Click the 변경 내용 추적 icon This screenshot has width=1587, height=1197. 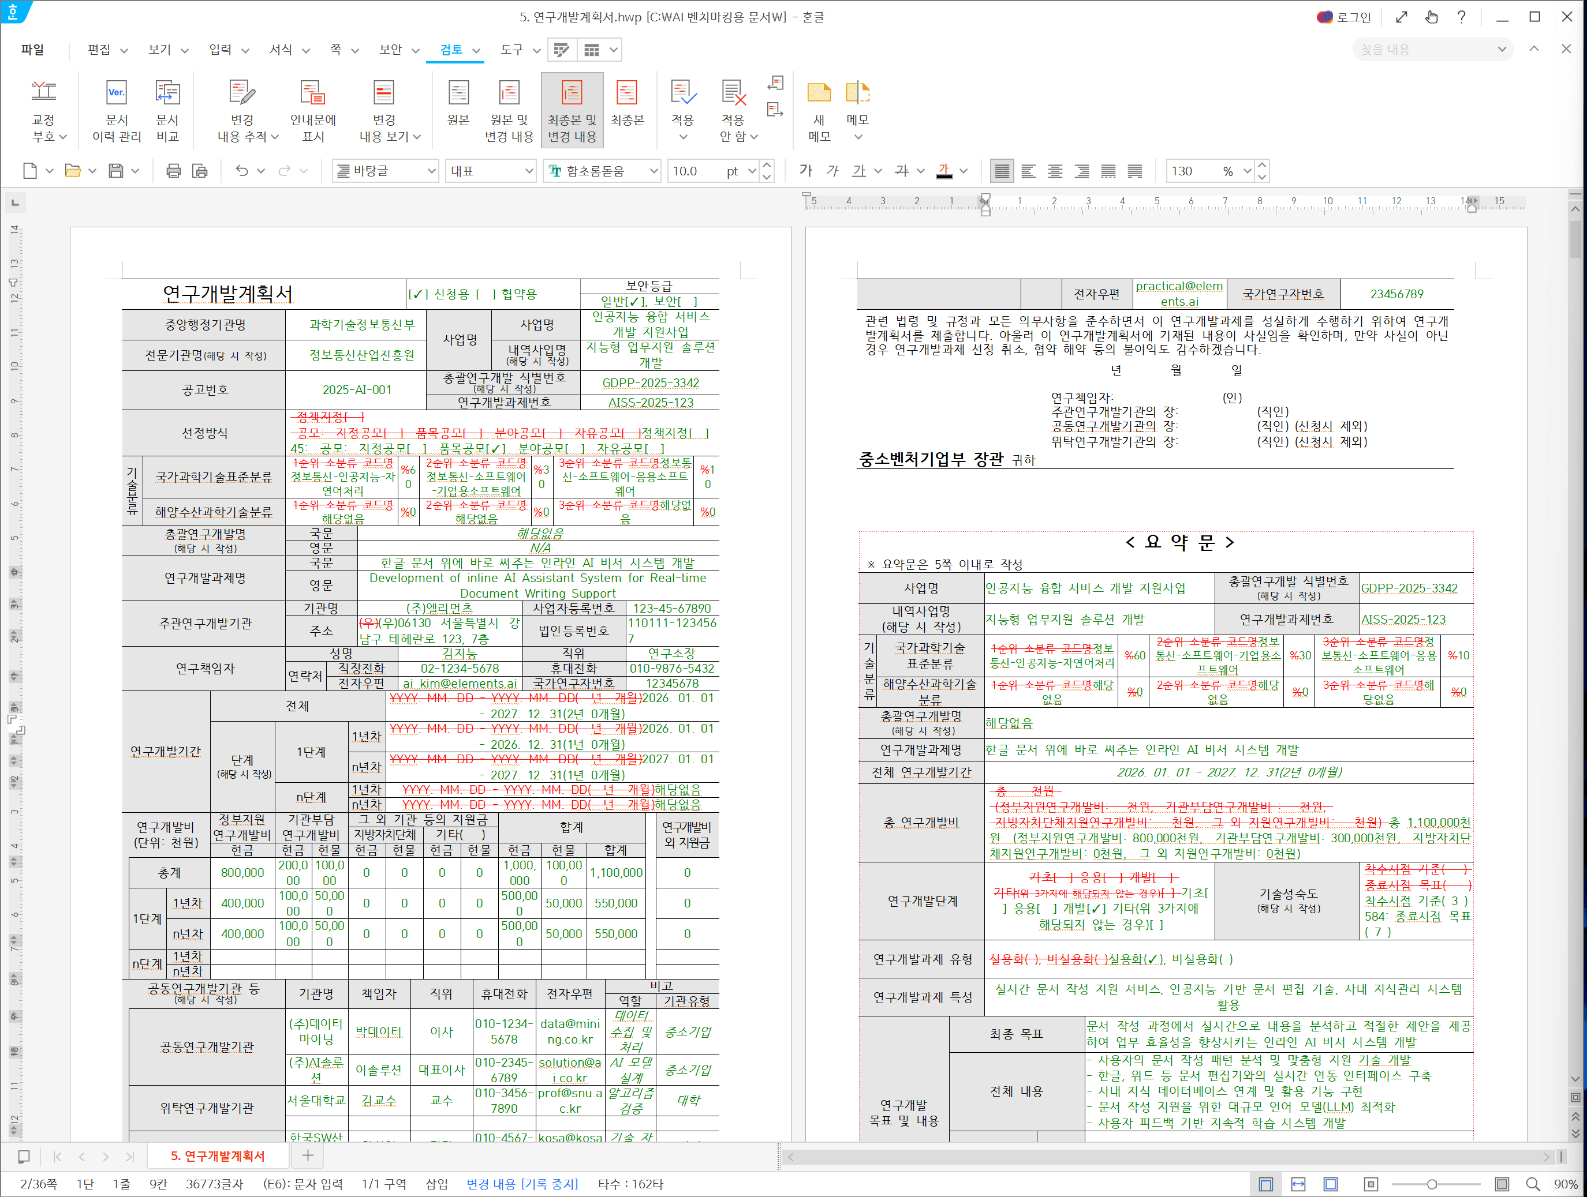[x=241, y=93]
